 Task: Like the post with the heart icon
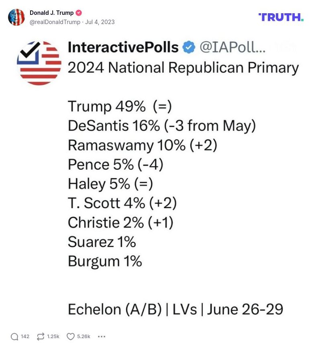[x=71, y=337]
